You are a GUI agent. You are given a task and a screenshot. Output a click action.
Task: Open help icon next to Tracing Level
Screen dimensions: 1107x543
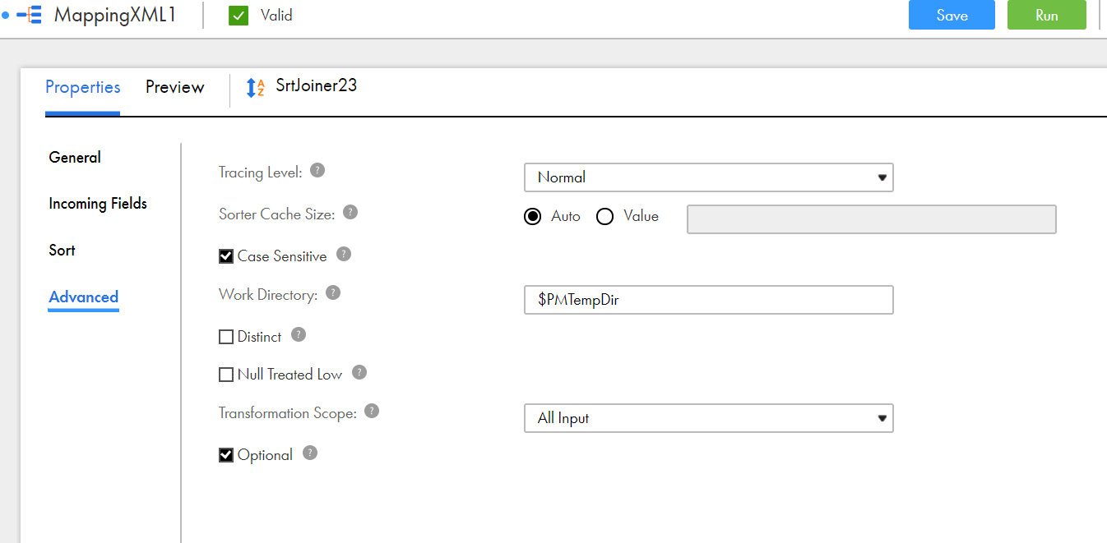pyautogui.click(x=317, y=171)
